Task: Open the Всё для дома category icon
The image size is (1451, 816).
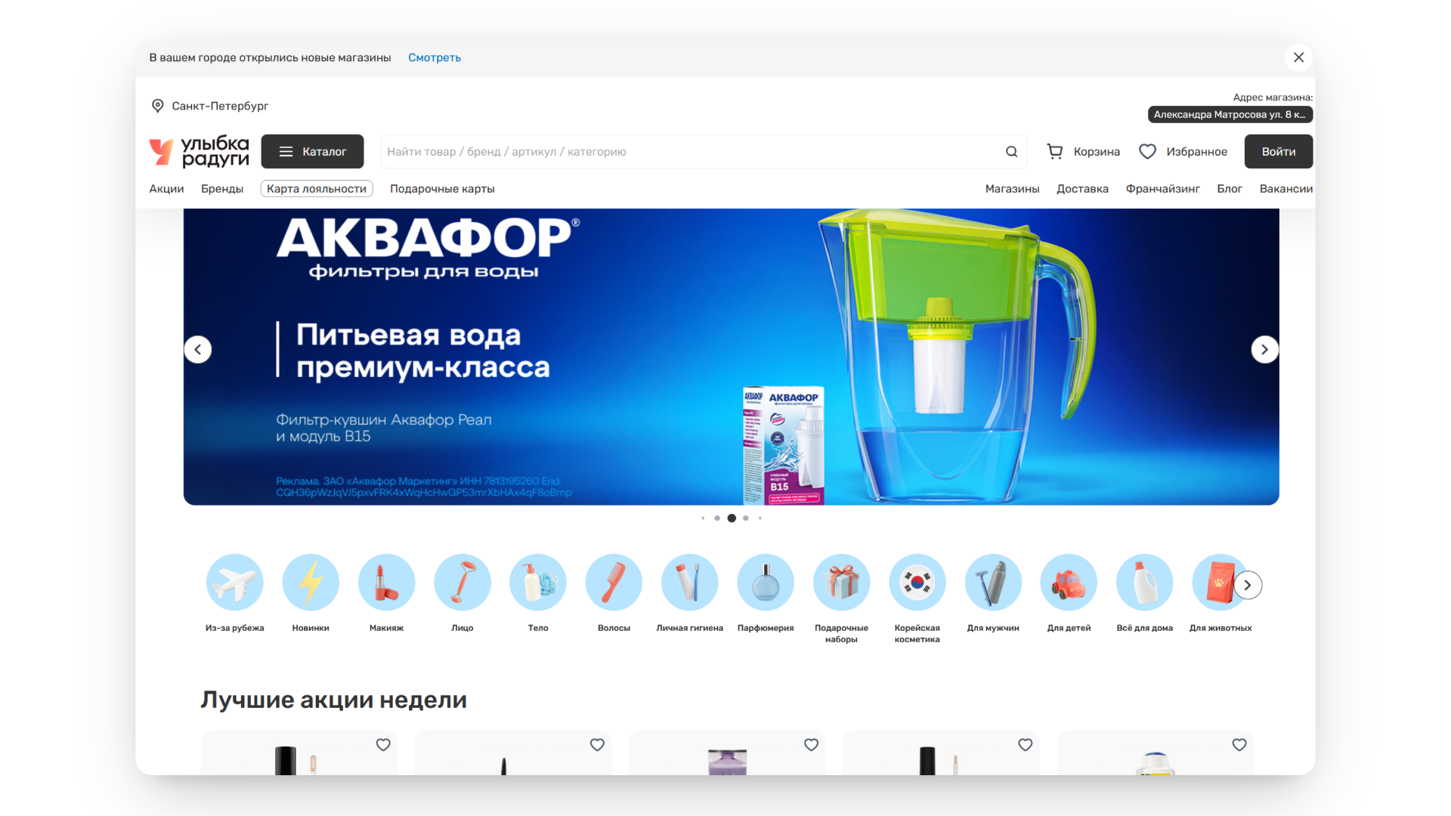Action: point(1145,583)
